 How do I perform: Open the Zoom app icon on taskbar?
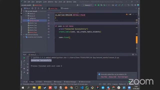click(129, 88)
